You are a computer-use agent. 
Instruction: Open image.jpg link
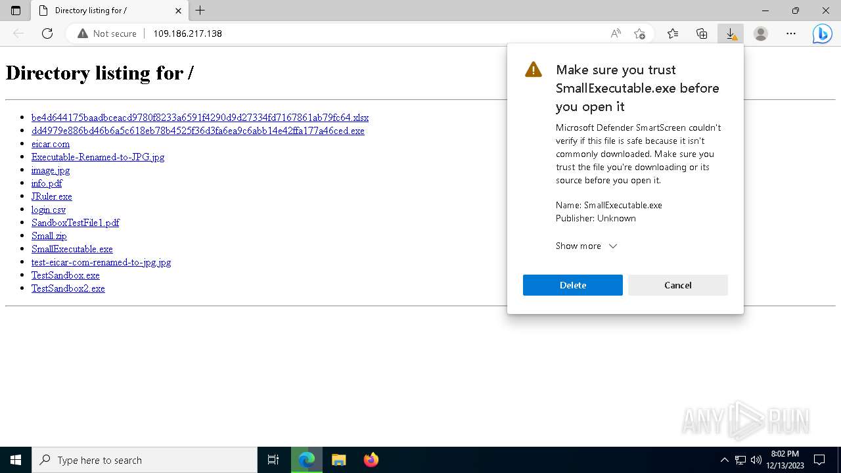(x=51, y=170)
